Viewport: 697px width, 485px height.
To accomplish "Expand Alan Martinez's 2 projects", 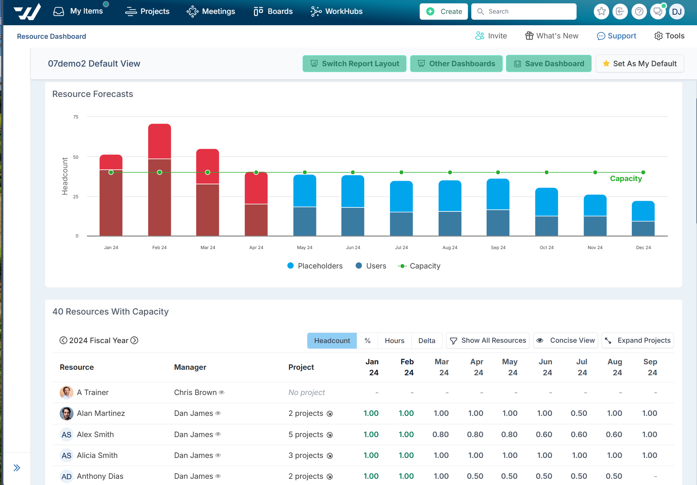I will click(x=330, y=414).
